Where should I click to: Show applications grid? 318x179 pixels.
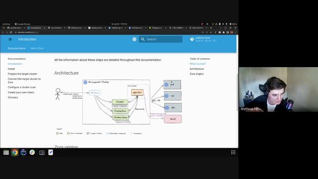[233, 152]
